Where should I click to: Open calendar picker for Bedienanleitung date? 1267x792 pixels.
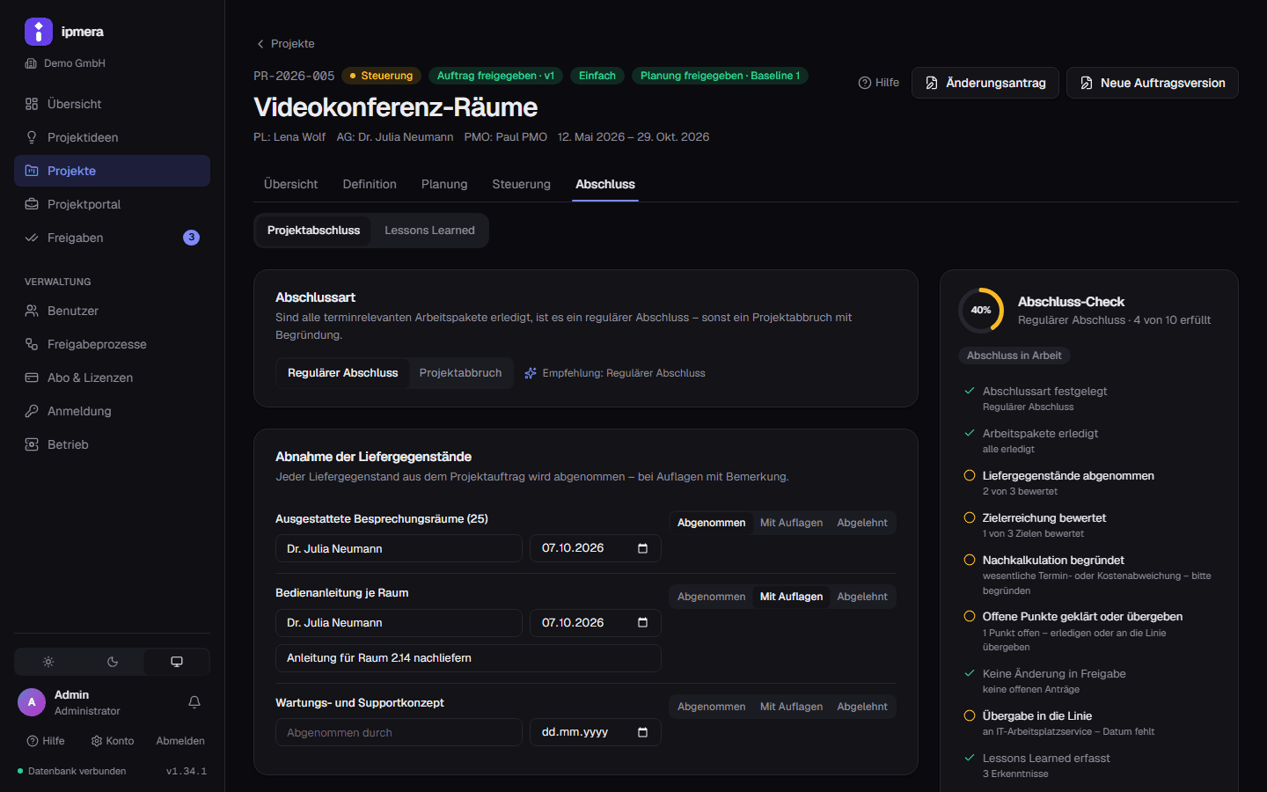(642, 622)
